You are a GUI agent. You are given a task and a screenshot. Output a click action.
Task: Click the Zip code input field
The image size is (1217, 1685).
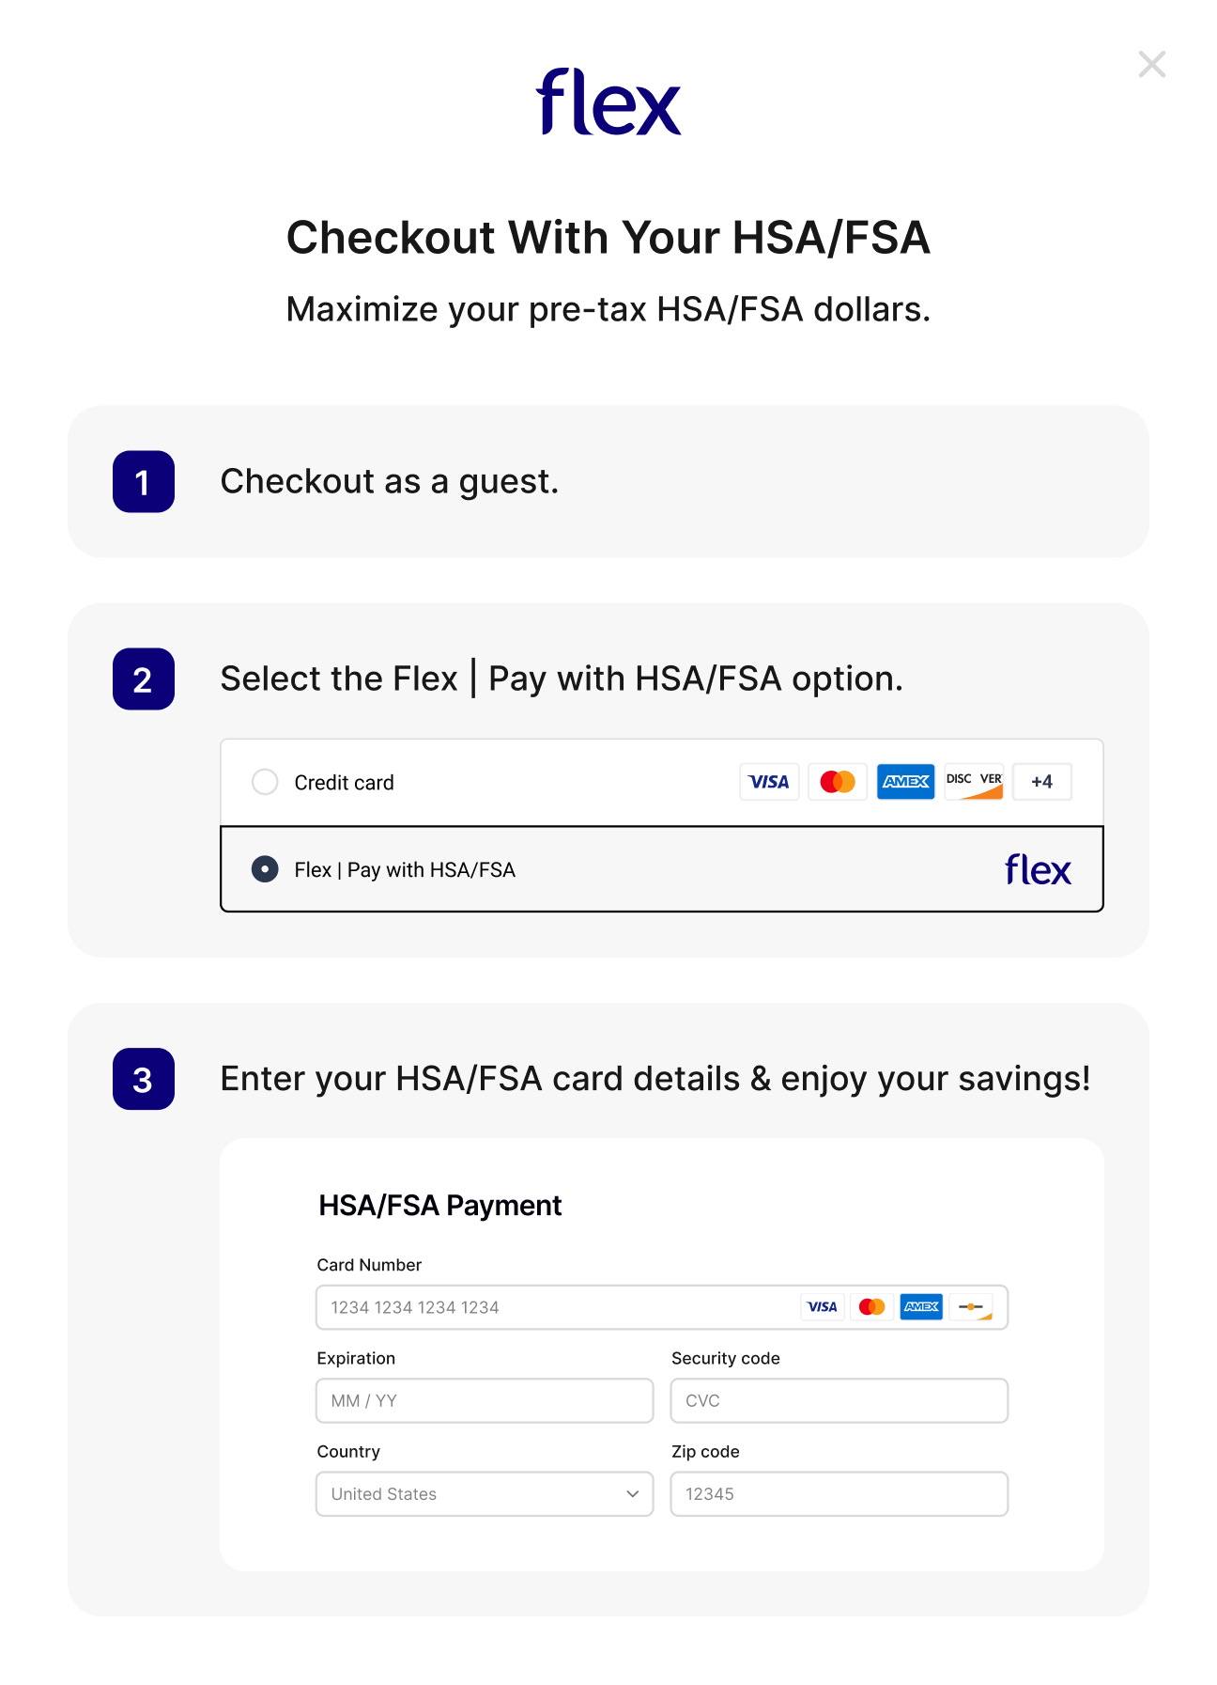[839, 1494]
